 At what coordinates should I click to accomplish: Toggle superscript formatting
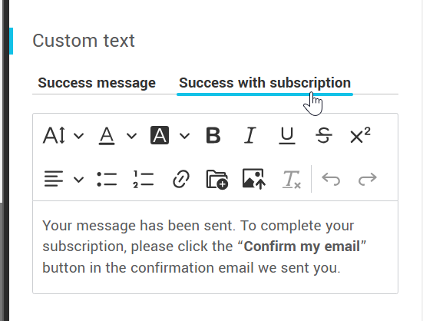point(360,135)
